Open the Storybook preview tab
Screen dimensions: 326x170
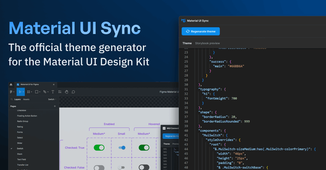click(x=207, y=43)
